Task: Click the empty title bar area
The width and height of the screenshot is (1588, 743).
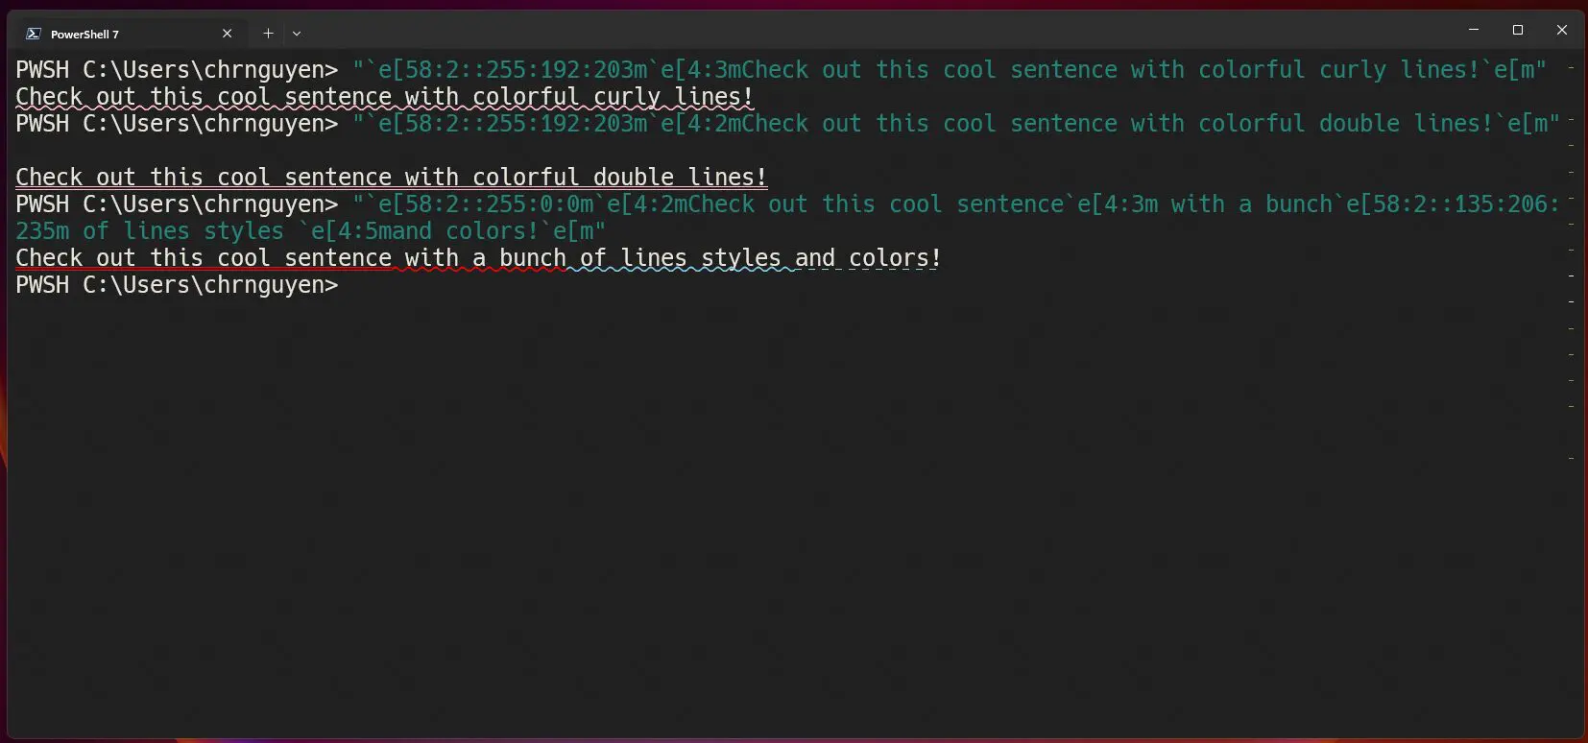Action: 864,31
